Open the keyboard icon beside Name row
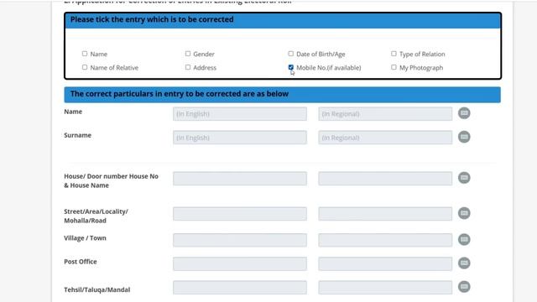537x302 pixels. 464,113
